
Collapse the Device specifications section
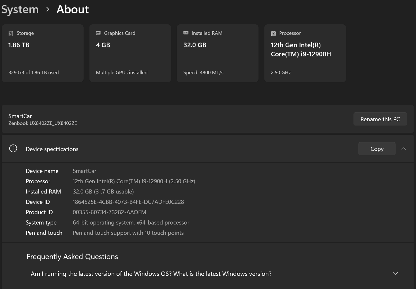404,149
